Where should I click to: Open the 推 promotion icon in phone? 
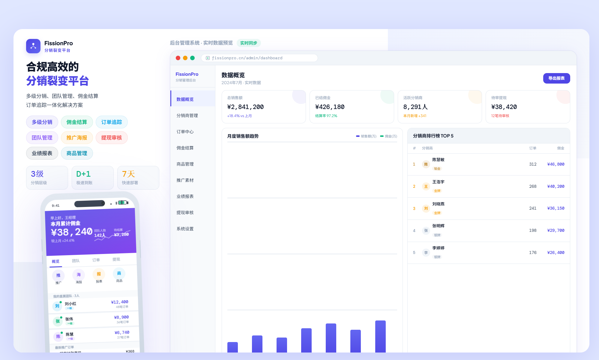[x=58, y=276]
